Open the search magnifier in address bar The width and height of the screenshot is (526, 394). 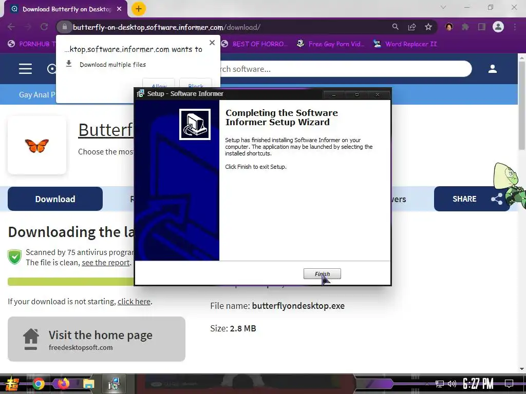(x=395, y=27)
